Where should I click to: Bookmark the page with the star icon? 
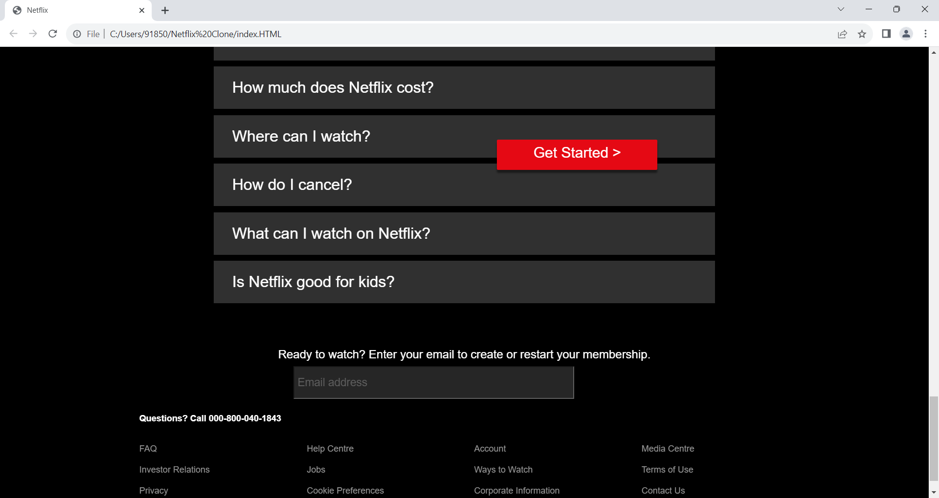[x=862, y=34]
